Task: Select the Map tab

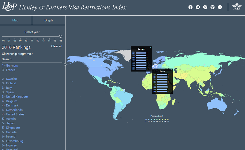Action: (15, 20)
